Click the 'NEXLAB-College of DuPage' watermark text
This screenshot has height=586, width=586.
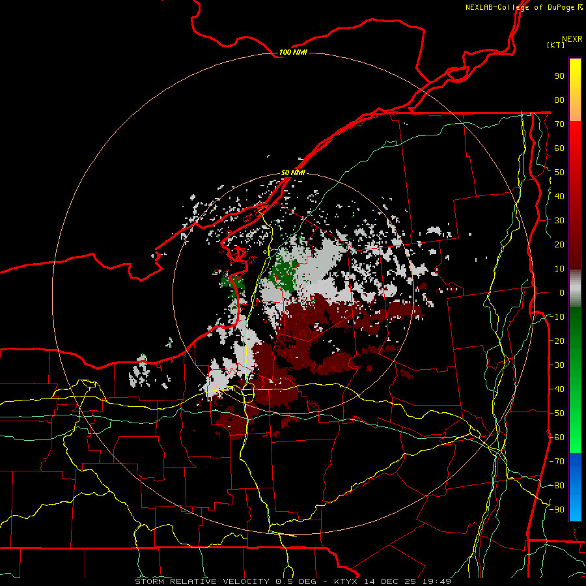(520, 7)
